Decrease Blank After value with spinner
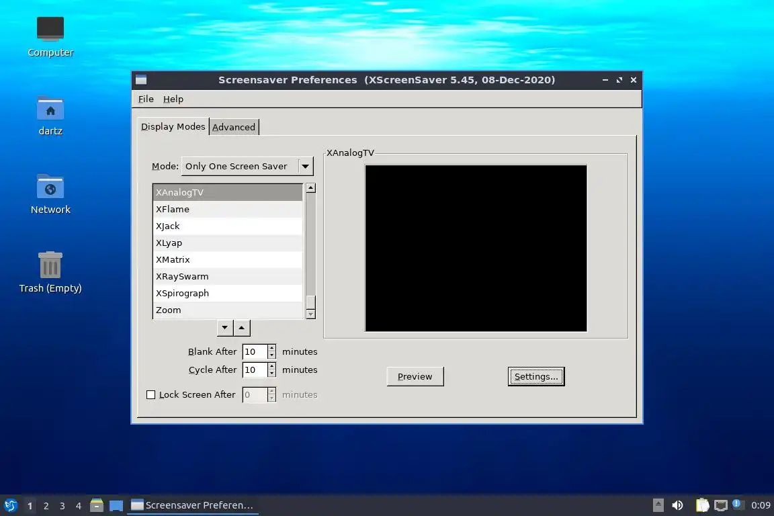The height and width of the screenshot is (516, 774). pos(271,355)
